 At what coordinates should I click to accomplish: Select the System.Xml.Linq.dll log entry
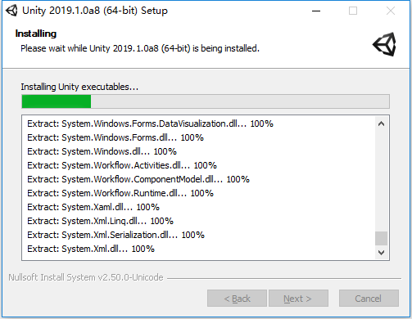(100, 221)
